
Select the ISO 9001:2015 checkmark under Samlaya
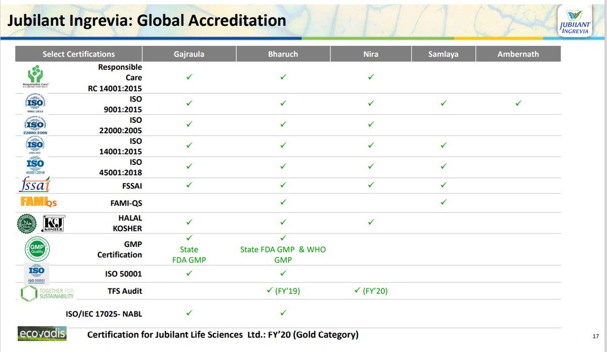(443, 103)
